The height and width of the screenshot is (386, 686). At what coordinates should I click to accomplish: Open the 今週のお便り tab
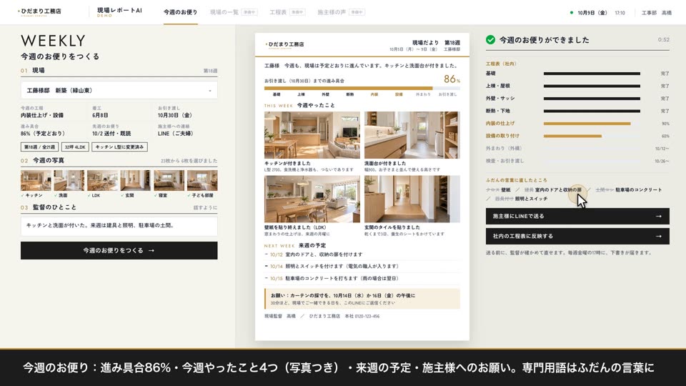[x=180, y=12]
